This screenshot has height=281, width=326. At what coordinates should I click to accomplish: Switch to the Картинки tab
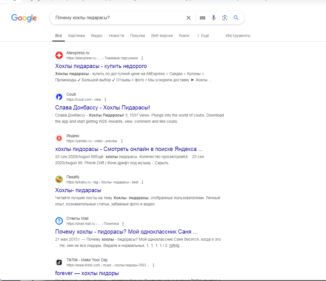77,36
